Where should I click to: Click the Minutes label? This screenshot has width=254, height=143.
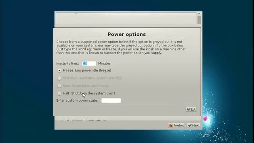click(104, 64)
